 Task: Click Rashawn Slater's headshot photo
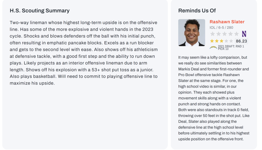pos(192,33)
